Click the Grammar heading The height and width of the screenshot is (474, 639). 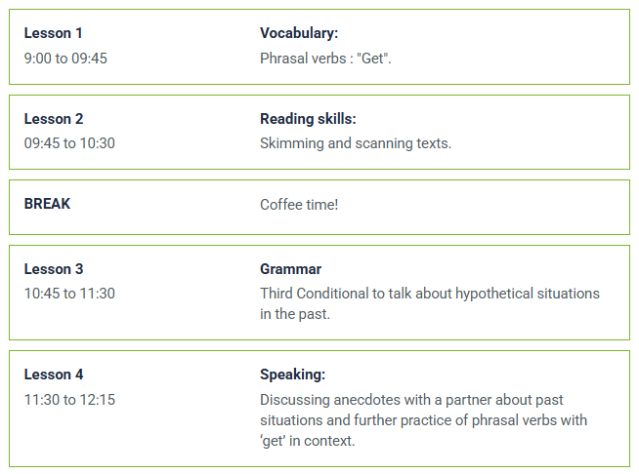(290, 269)
